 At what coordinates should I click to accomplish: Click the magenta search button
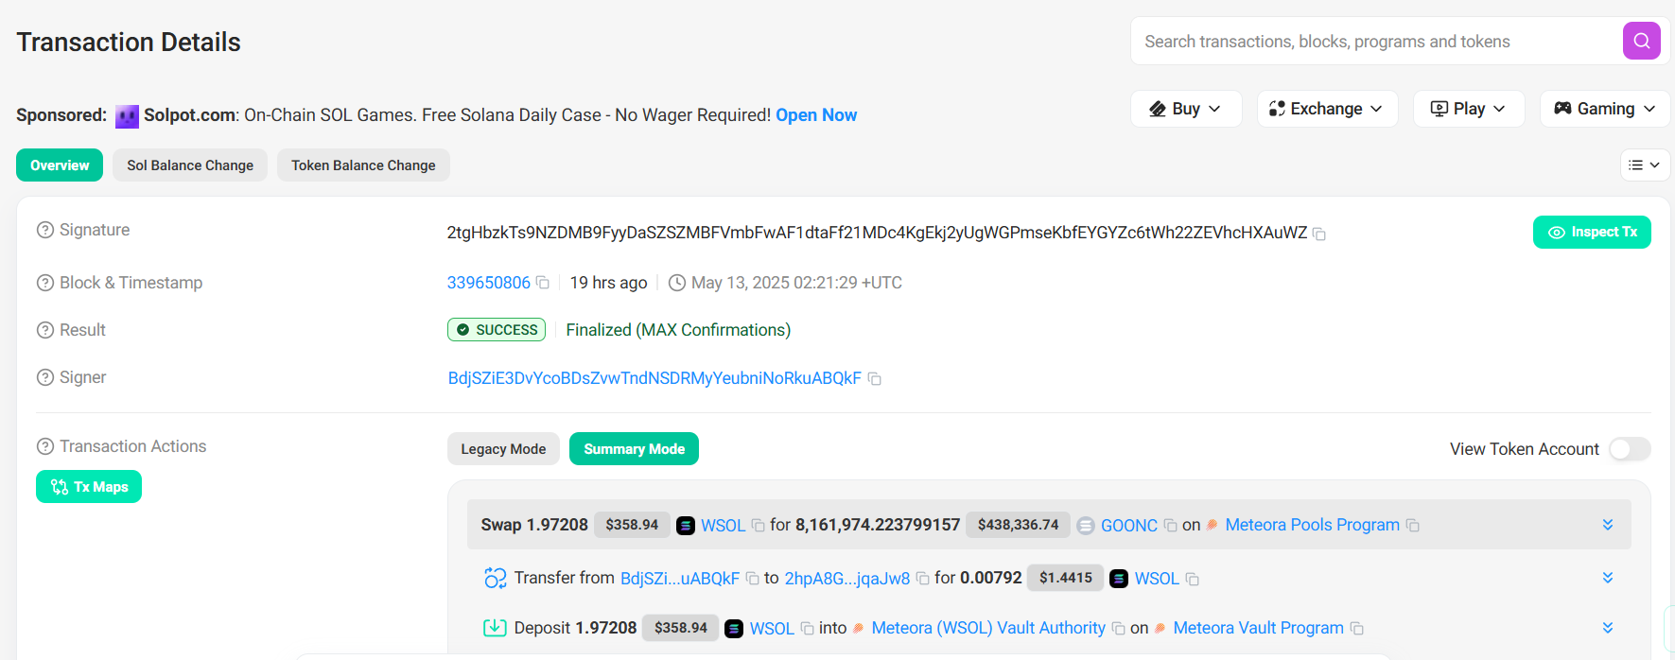(x=1641, y=41)
